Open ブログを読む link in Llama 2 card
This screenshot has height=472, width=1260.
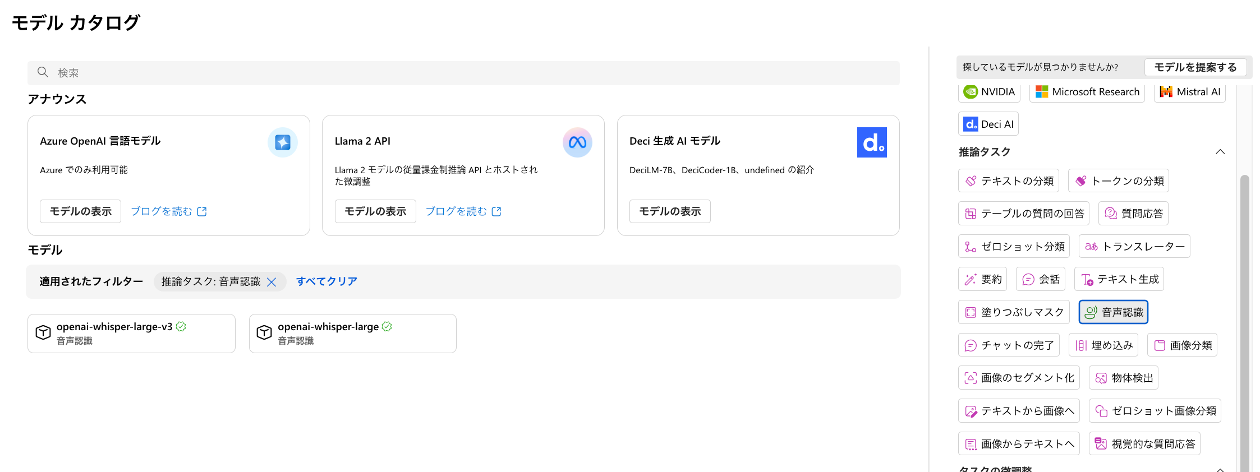463,211
